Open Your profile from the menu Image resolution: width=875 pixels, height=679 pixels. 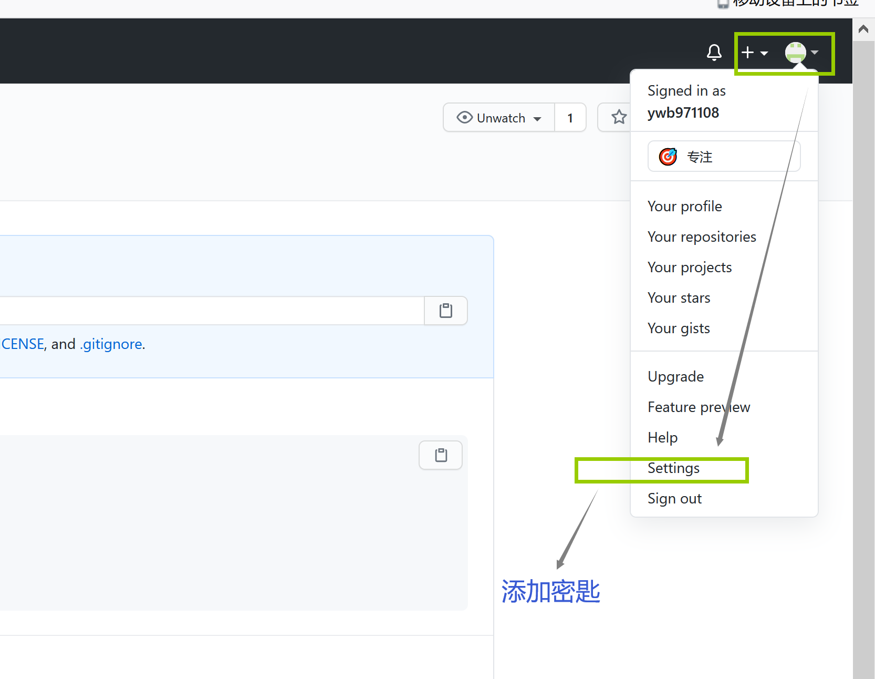[x=684, y=205]
